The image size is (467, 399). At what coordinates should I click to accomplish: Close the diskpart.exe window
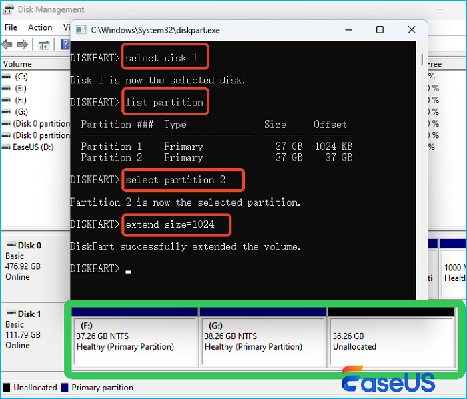click(412, 30)
